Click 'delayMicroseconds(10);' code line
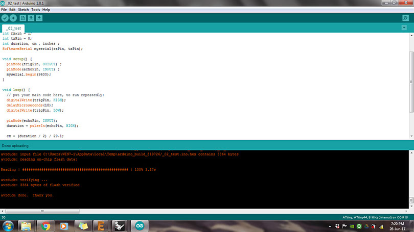The image size is (414, 232). (x=30, y=106)
